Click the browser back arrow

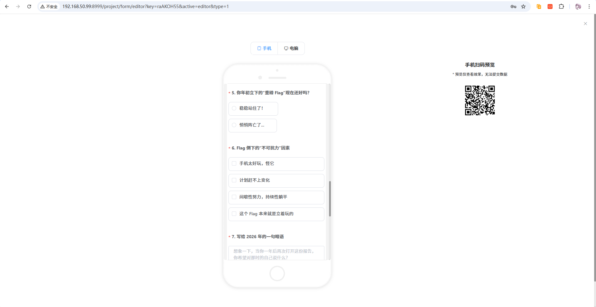pos(7,7)
